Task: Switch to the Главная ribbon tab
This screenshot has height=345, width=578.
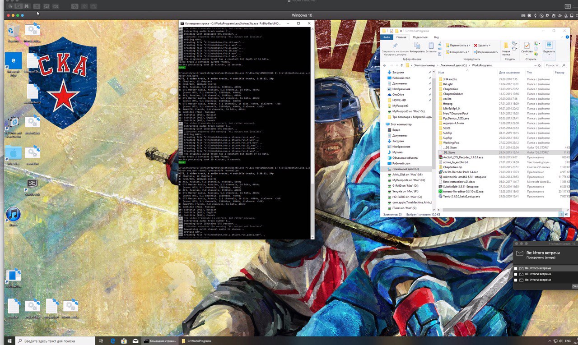Action: 401,37
